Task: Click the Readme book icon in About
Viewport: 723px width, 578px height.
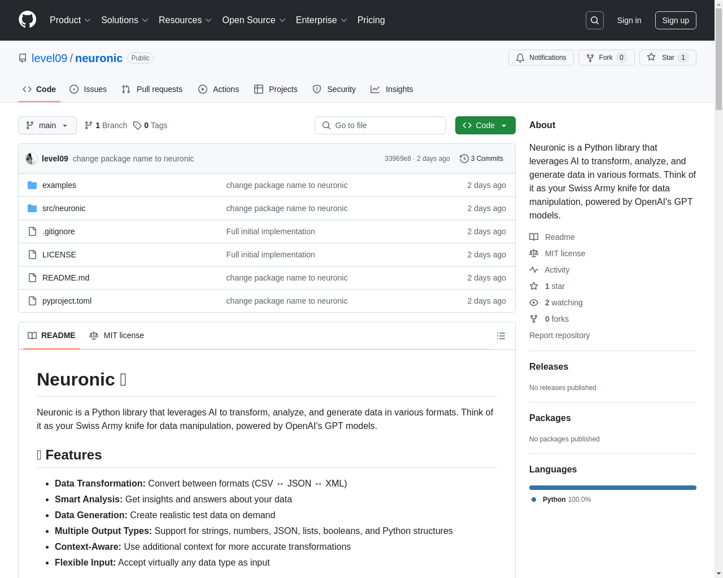Action: (534, 237)
